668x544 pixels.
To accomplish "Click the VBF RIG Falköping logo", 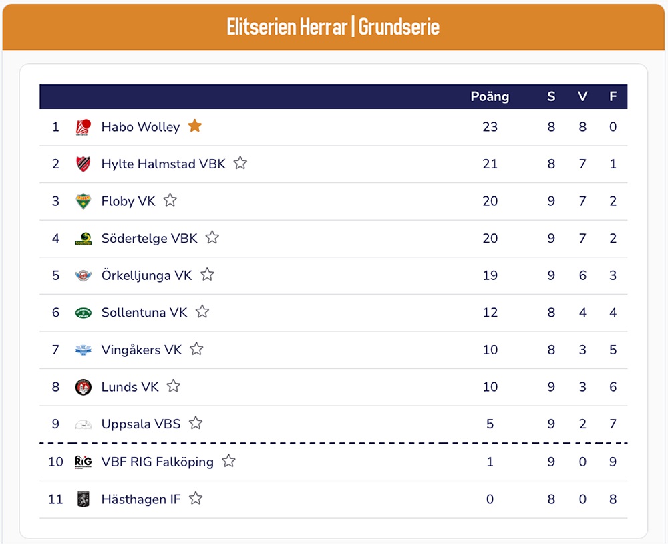I will click(83, 462).
